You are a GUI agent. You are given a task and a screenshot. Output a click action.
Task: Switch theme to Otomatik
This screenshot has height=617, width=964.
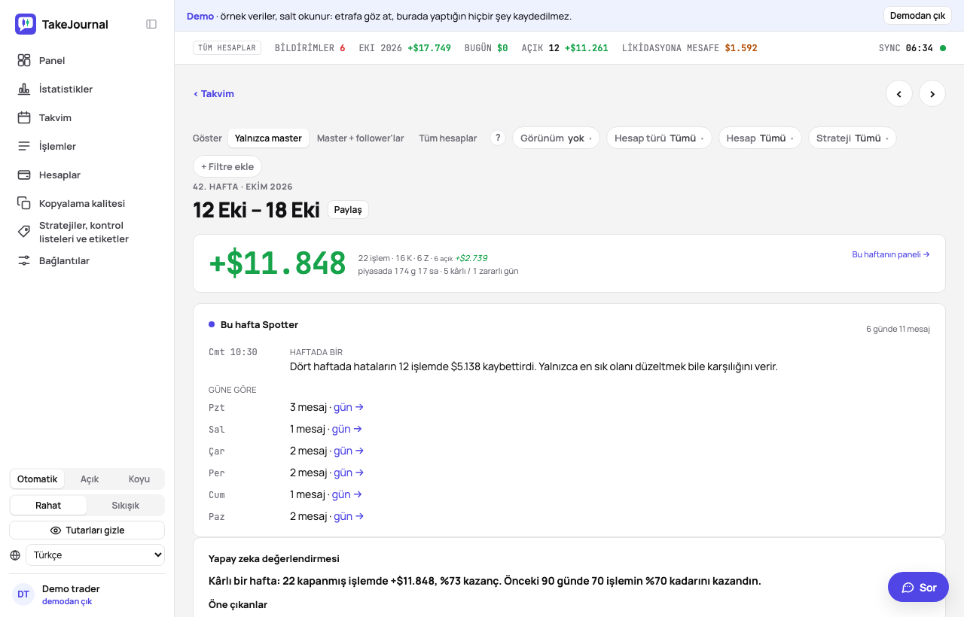(37, 479)
